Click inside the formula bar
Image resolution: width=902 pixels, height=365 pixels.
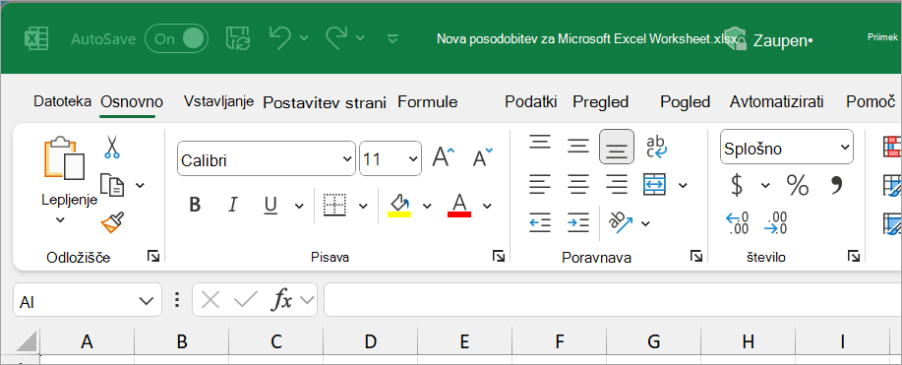(613, 300)
